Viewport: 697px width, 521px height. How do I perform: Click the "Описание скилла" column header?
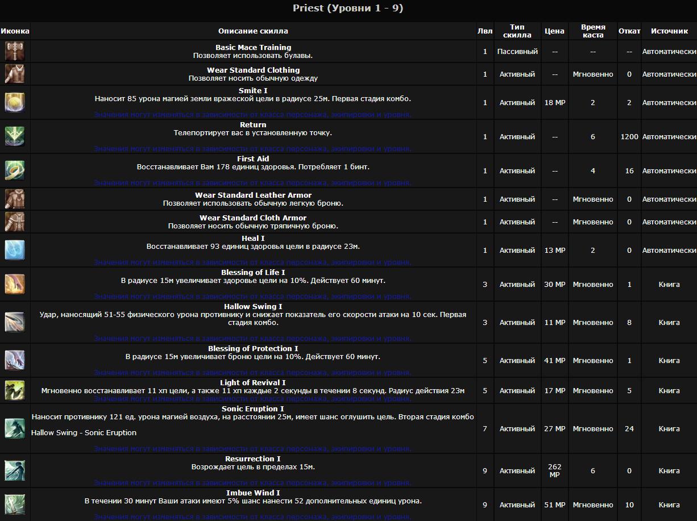point(253,31)
